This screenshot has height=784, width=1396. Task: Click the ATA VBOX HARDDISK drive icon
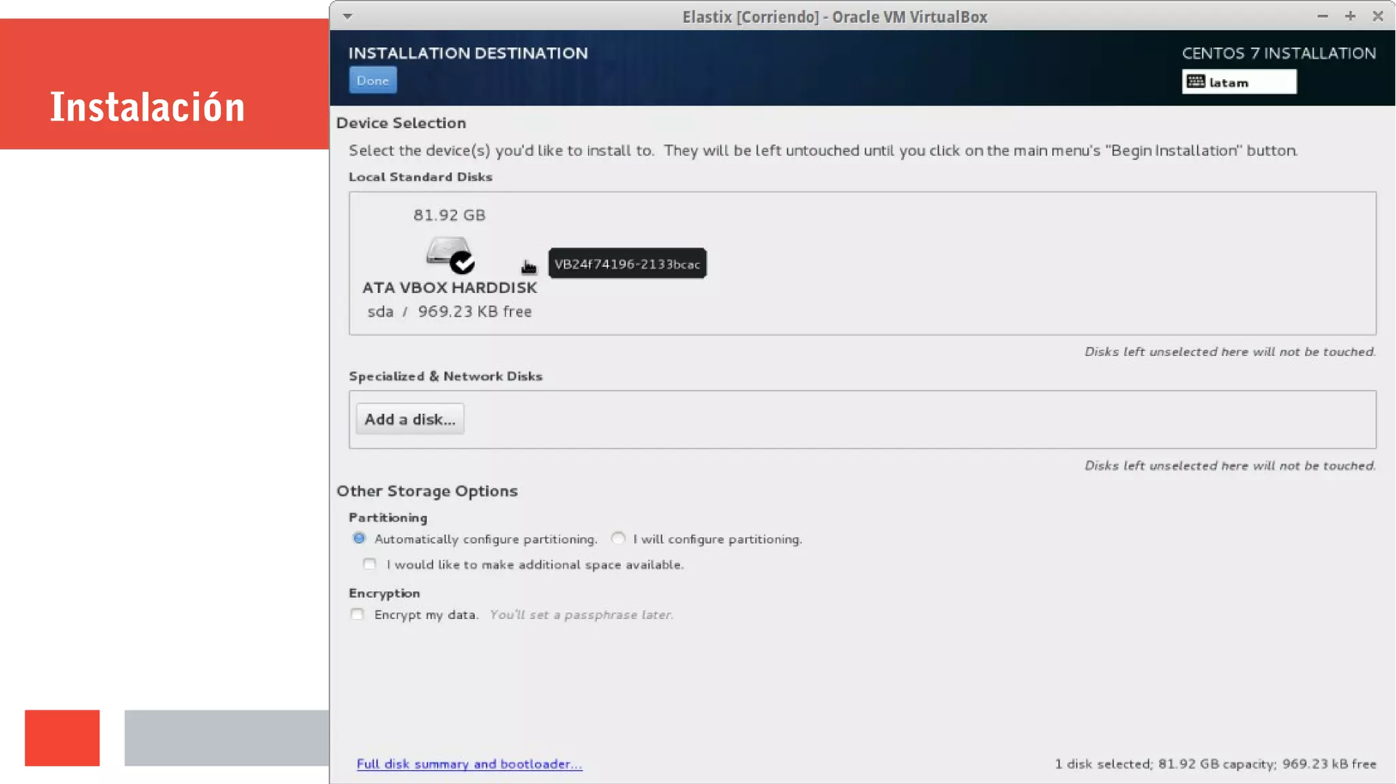pyautogui.click(x=447, y=250)
